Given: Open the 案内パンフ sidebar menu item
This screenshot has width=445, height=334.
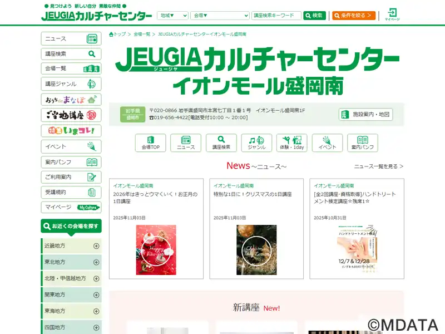Looking at the screenshot, I should point(71,162).
